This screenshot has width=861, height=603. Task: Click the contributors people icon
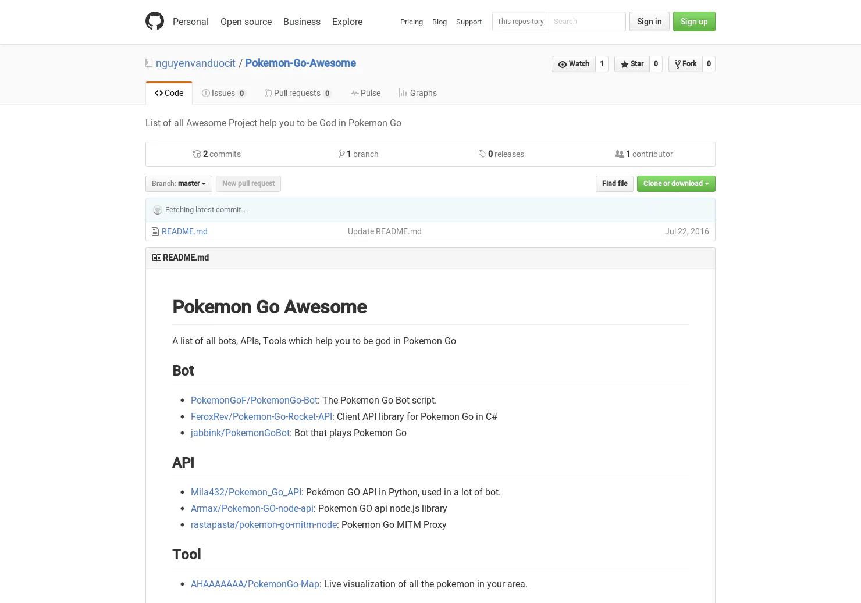[620, 154]
